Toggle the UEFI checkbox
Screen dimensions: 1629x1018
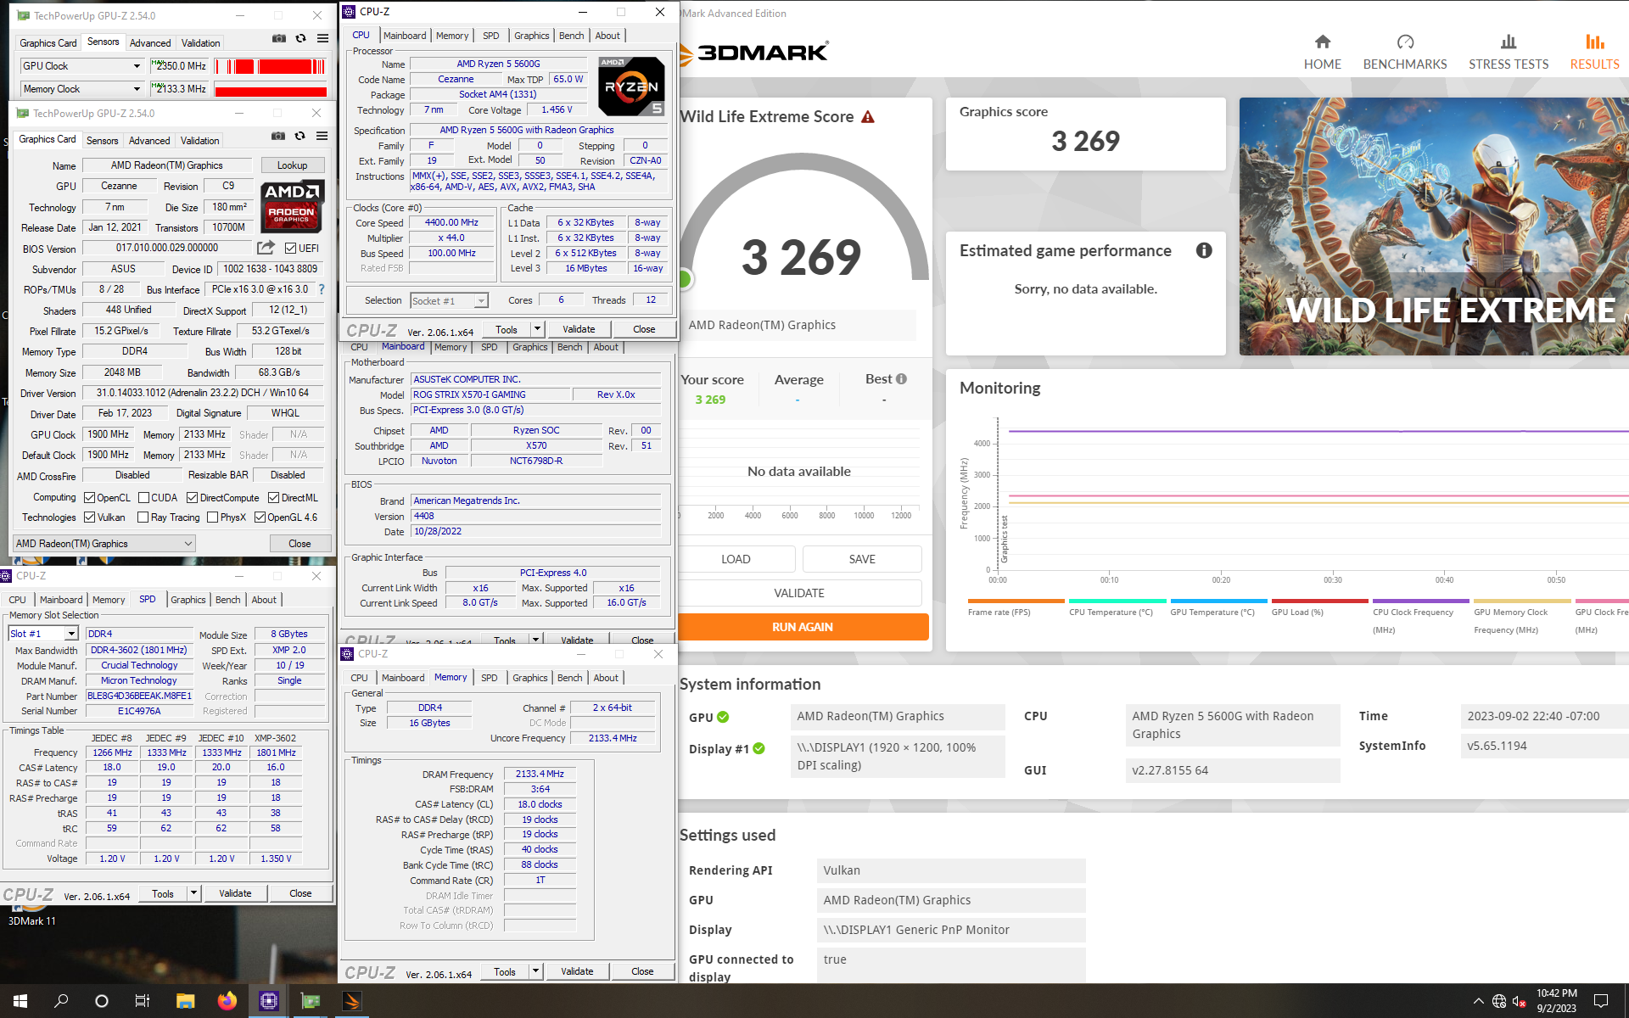291,249
